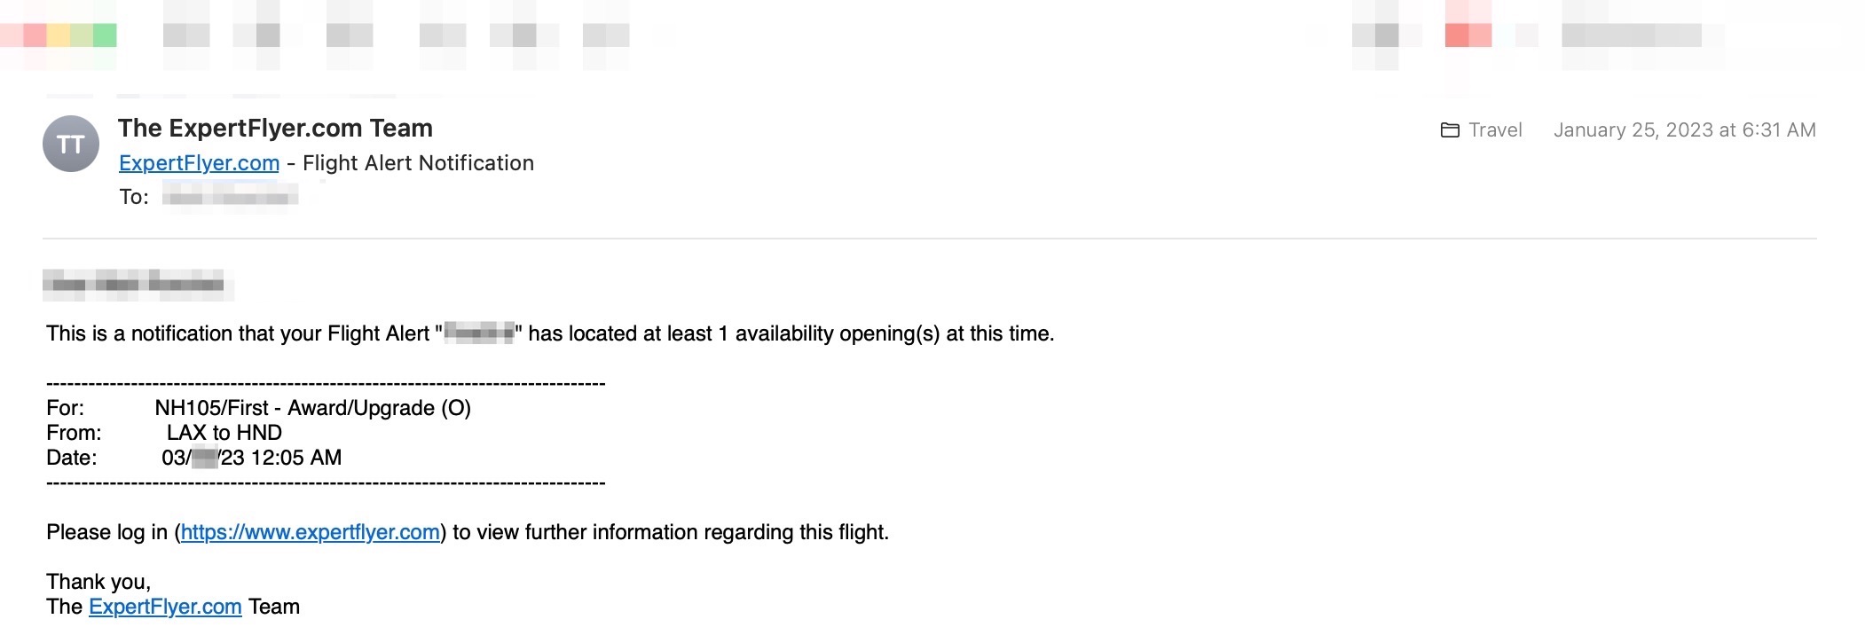Click the gray toolbar icon left of the red flag
This screenshot has height=635, width=1865.
1375,35
